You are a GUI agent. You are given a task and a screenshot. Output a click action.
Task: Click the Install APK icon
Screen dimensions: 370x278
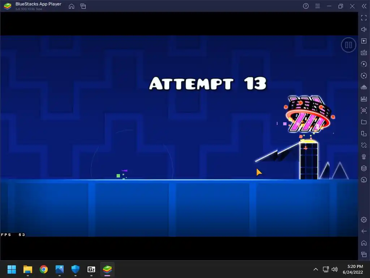(x=364, y=99)
